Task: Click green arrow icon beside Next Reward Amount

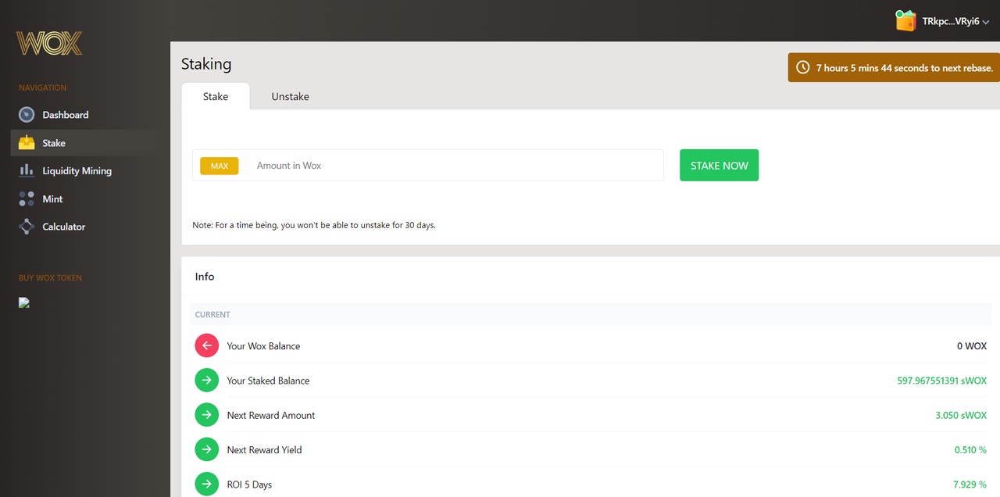Action: pos(206,415)
